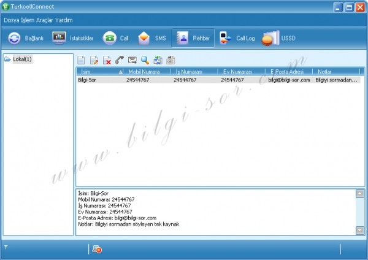The image size is (368, 260).
Task: Minimize the TurkcellConnect window
Action: pyautogui.click(x=338, y=7)
